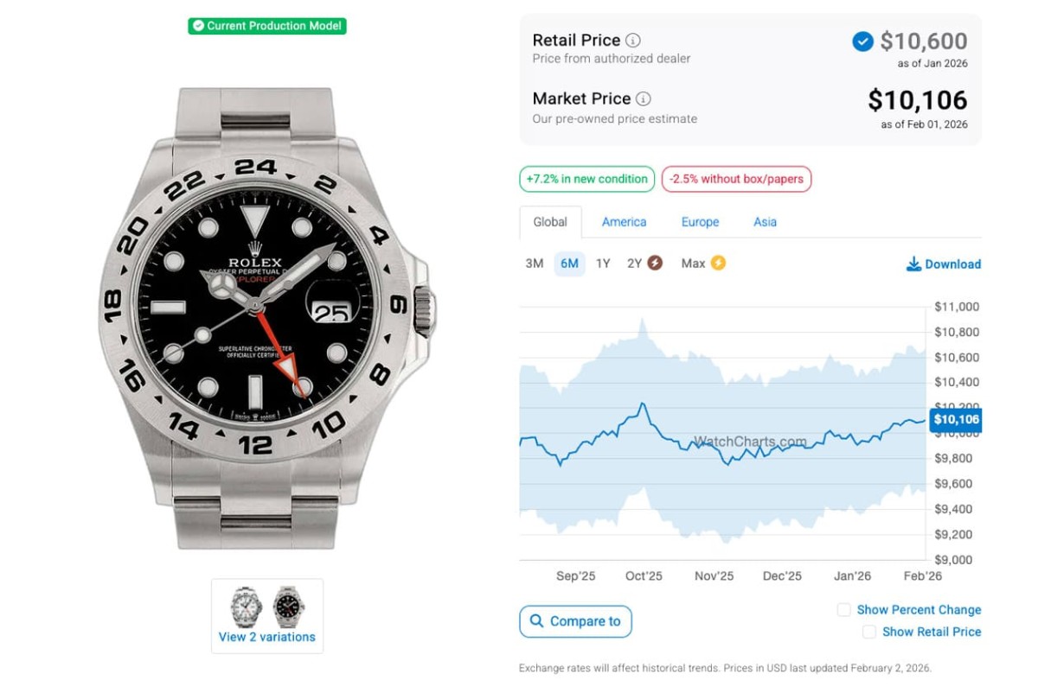The width and height of the screenshot is (1038, 686).
Task: Click the Current Production Model badge
Action: pos(267,26)
